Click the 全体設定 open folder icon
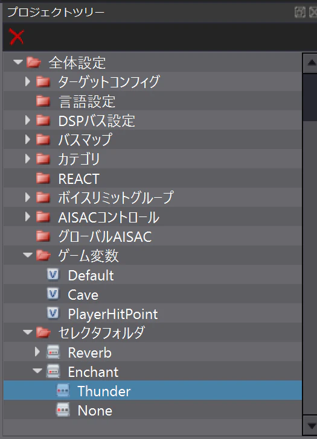The image size is (317, 439). [34, 62]
